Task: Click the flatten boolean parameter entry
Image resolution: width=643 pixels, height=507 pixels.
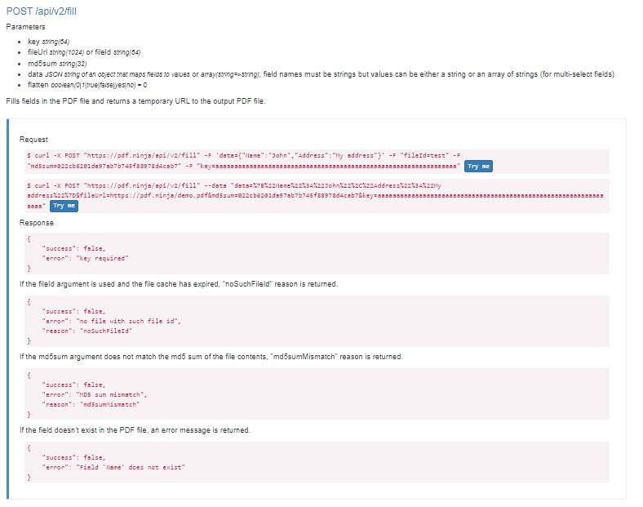Action: click(x=87, y=85)
